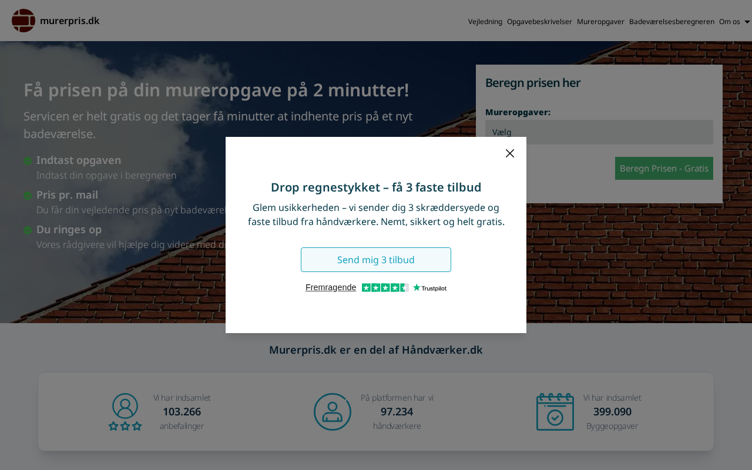Image resolution: width=752 pixels, height=470 pixels.
Task: Open the Badeværelsesberegneren nav link
Action: pos(672,22)
